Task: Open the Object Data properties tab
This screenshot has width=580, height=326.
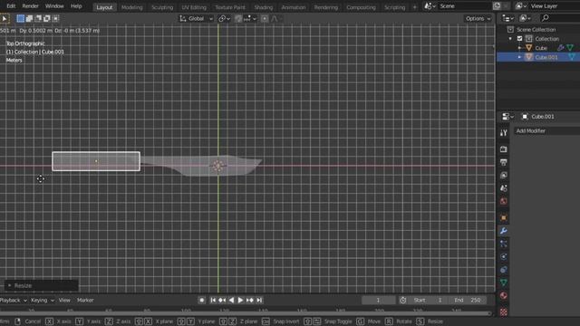Action: coord(504,283)
